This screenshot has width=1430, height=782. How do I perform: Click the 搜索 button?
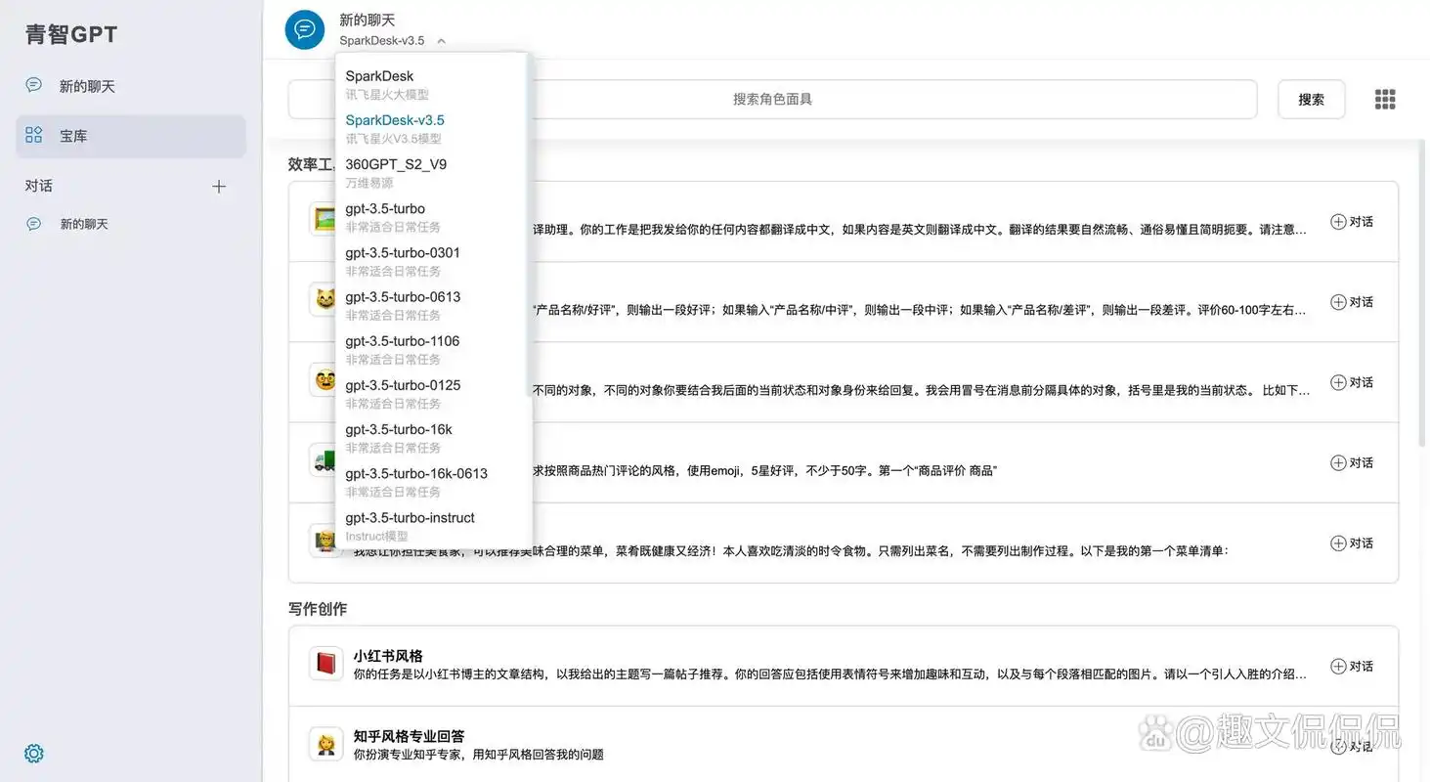[x=1311, y=98]
